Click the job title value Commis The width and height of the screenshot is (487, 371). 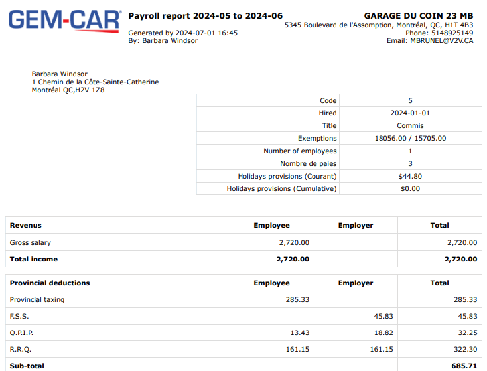[x=410, y=126]
